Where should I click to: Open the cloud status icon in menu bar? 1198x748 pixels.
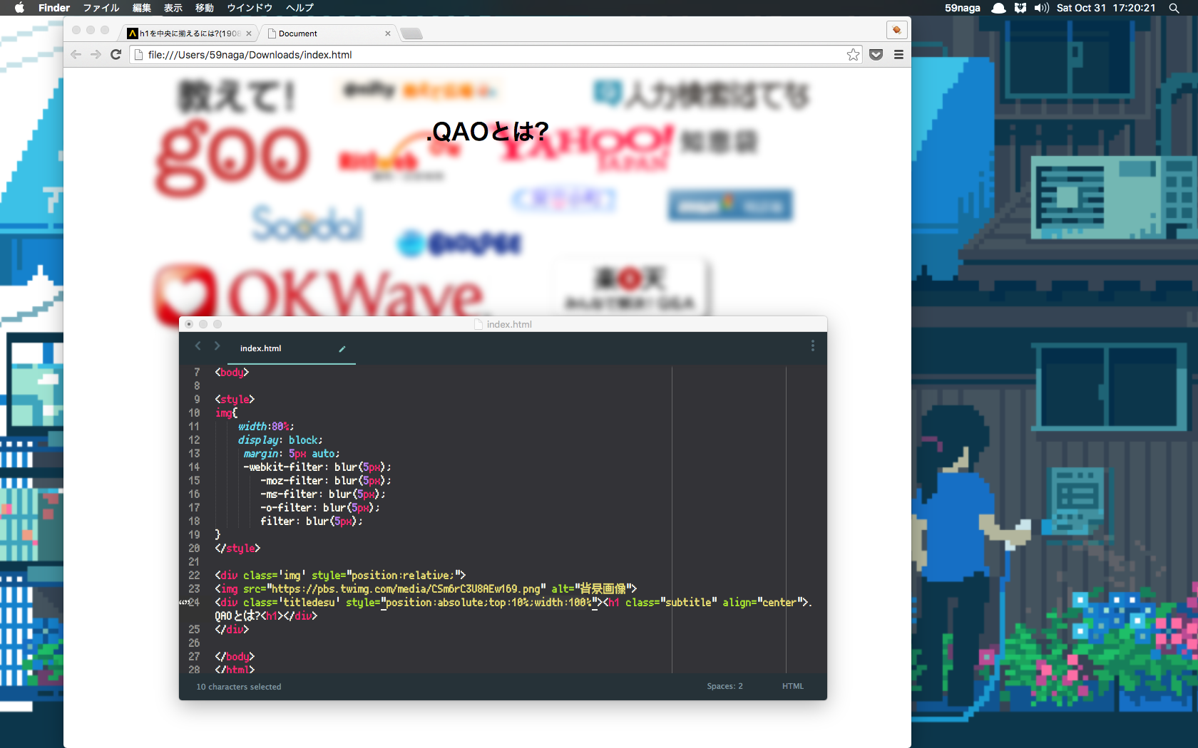pos(999,8)
